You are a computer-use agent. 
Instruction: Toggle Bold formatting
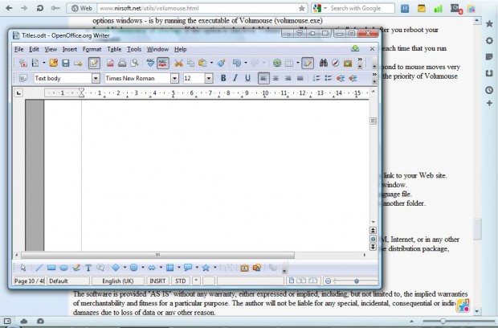click(x=223, y=78)
